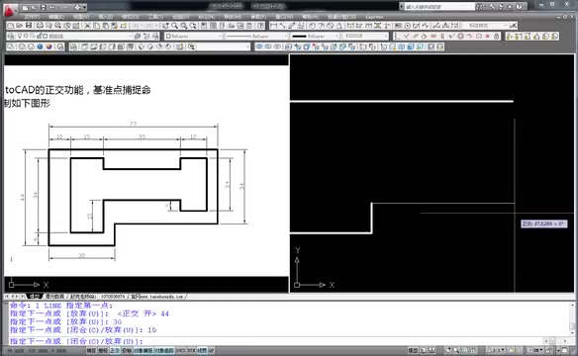Expand the ByLayer color dropdown
The height and width of the screenshot is (356, 578).
point(193,36)
